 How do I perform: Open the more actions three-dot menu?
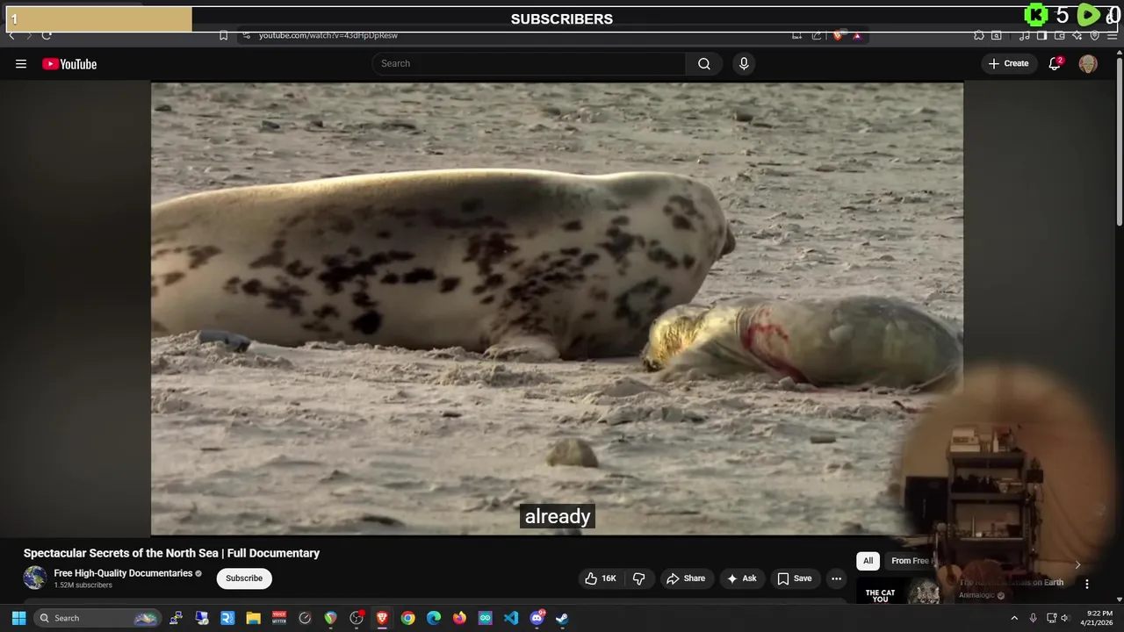click(x=837, y=578)
